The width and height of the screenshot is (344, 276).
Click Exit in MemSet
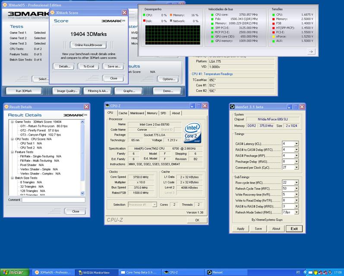(294, 228)
